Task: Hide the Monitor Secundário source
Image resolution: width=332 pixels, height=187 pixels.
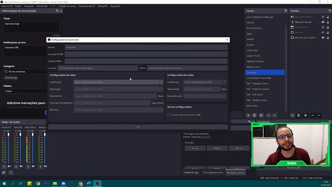Action: pyautogui.click(x=323, y=37)
